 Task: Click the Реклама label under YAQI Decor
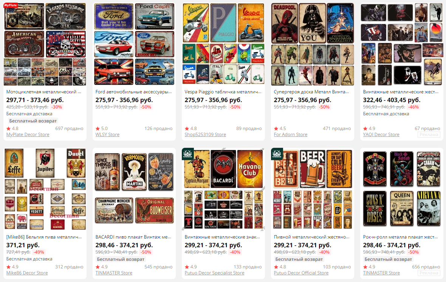(x=429, y=135)
